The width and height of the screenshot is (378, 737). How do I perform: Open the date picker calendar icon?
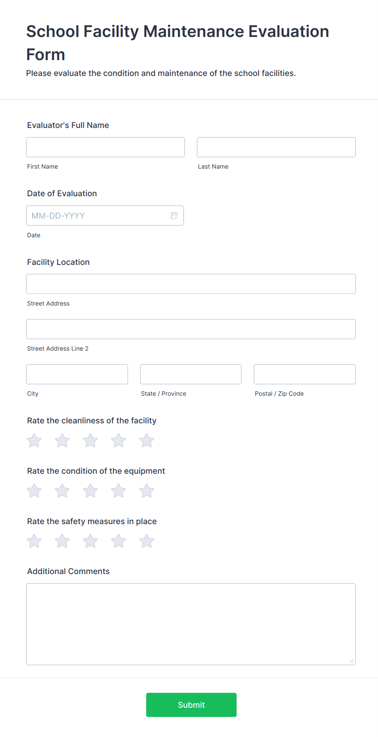click(174, 216)
